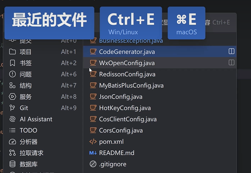Open README.md from recent files
251x173 pixels.
pyautogui.click(x=160, y=153)
